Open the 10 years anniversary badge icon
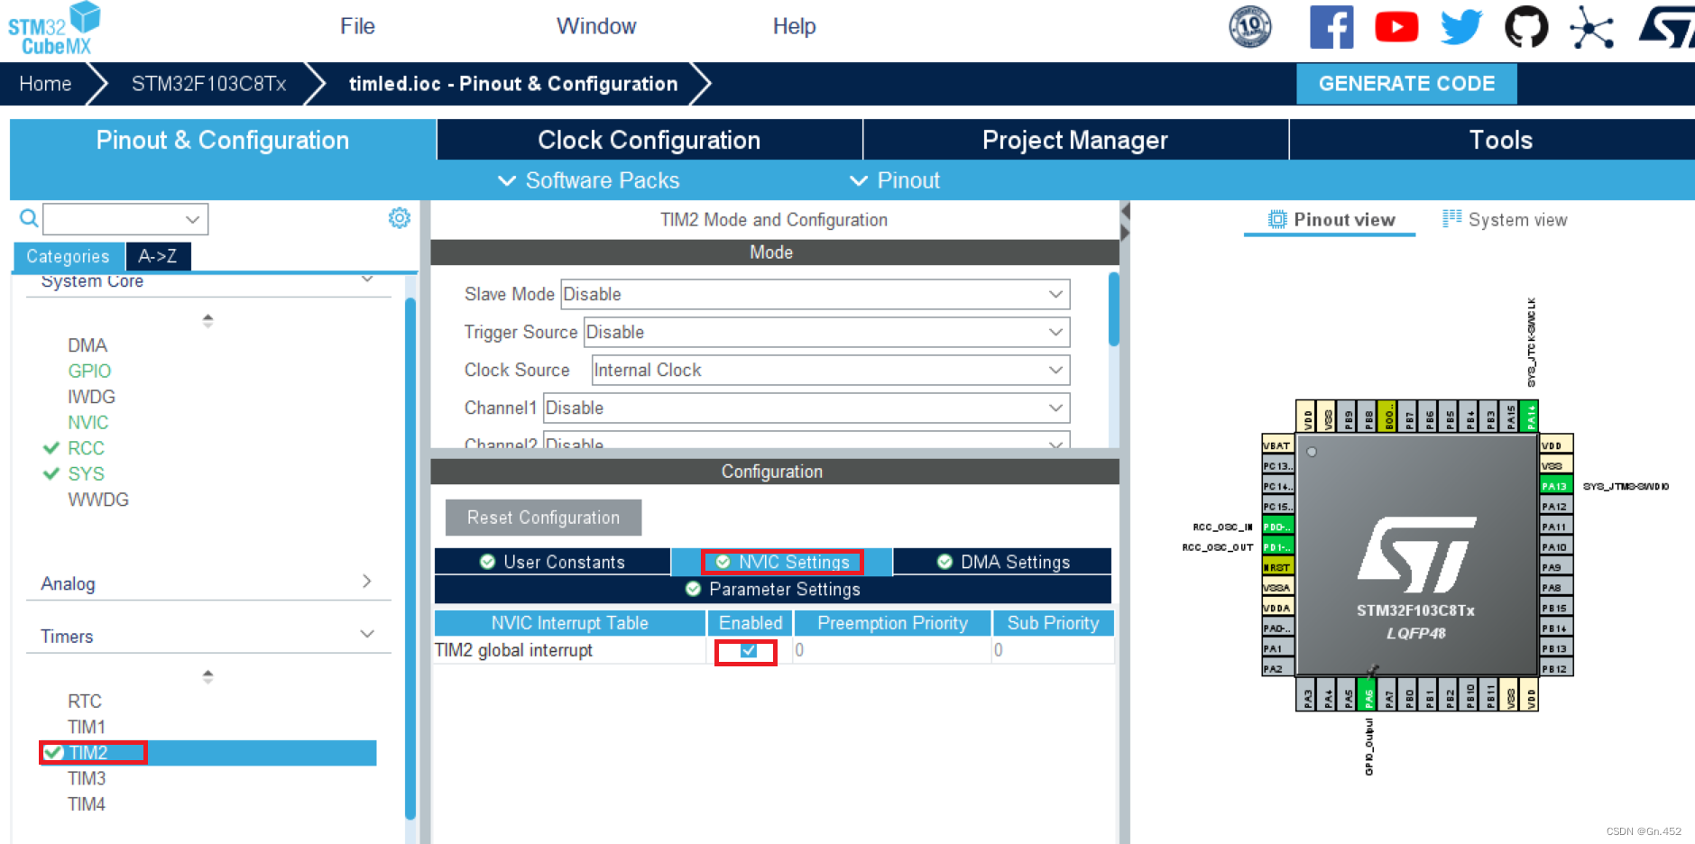This screenshot has height=844, width=1695. tap(1250, 27)
